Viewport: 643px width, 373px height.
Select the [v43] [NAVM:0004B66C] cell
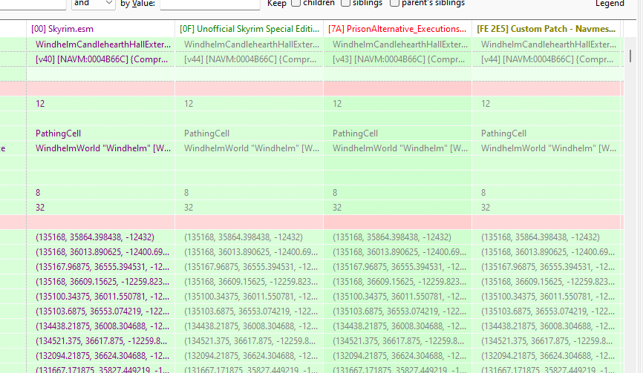pyautogui.click(x=398, y=59)
